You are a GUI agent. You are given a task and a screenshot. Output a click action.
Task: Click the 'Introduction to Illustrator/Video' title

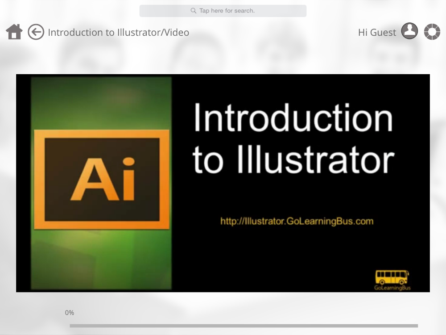[x=118, y=33]
